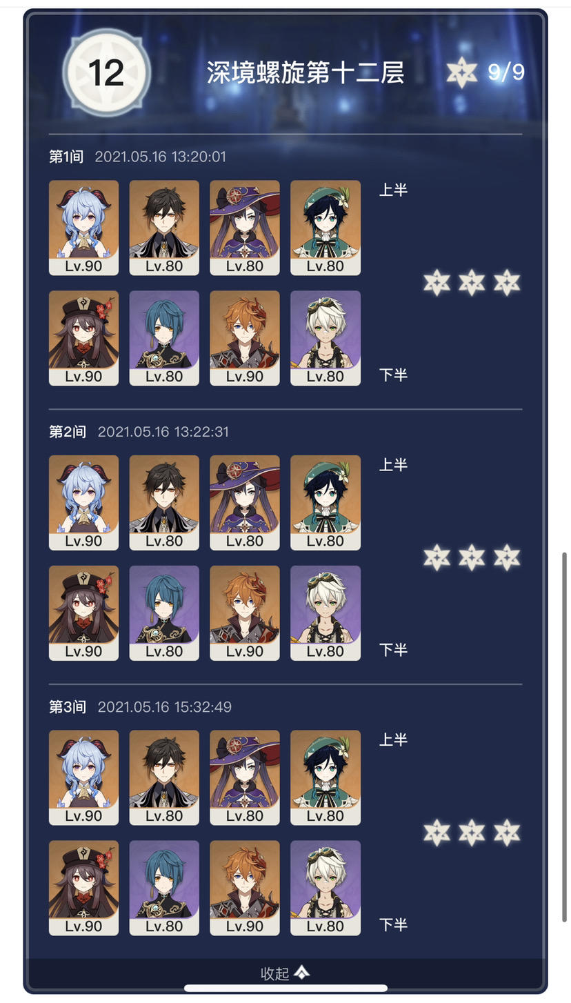Click the 收起 upward arrow icon
The width and height of the screenshot is (571, 1003).
(302, 972)
